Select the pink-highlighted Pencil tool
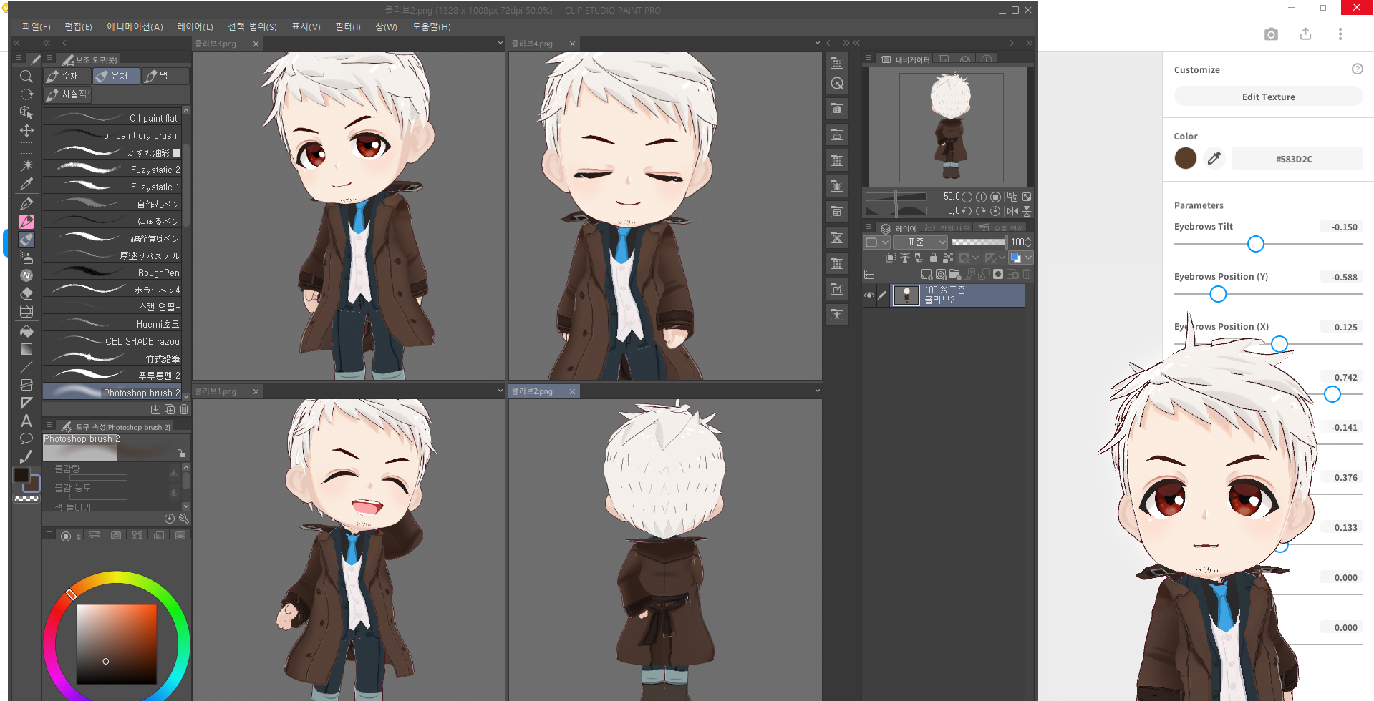The image size is (1374, 701). click(26, 222)
